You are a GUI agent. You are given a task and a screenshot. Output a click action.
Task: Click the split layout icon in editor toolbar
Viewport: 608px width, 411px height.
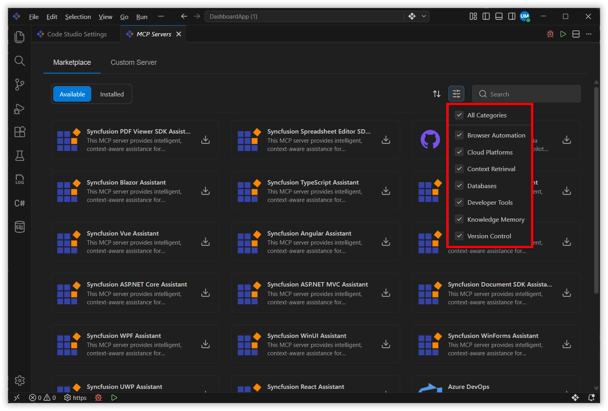(576, 34)
